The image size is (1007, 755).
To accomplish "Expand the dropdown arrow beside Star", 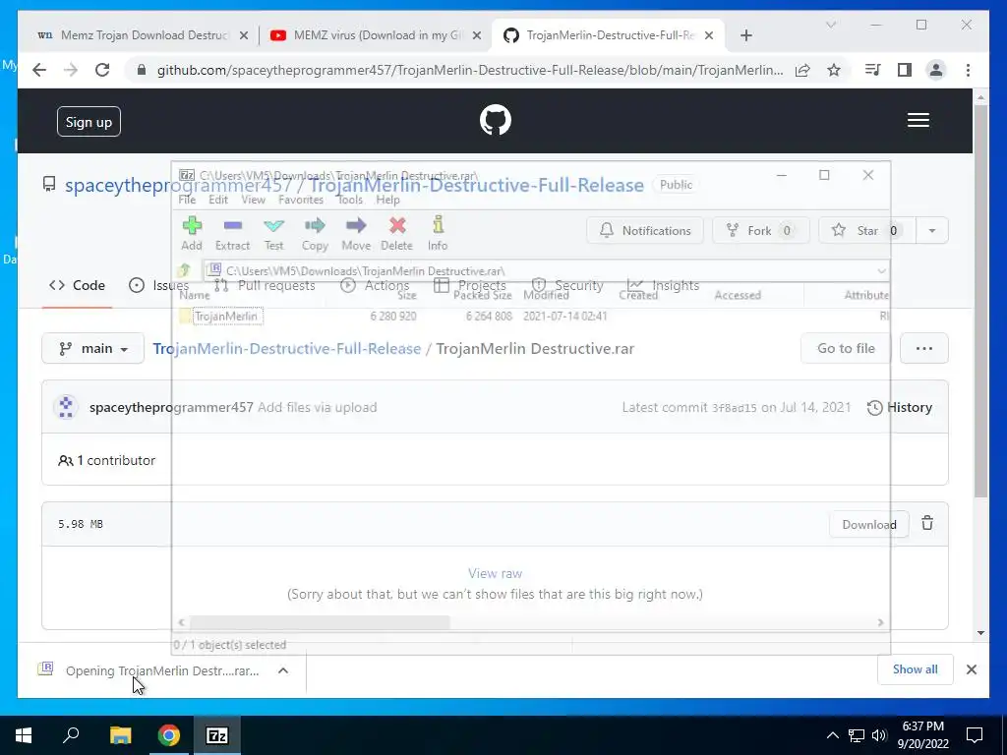I will (x=932, y=230).
